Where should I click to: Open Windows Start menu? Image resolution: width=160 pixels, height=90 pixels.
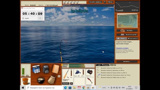point(23,88)
